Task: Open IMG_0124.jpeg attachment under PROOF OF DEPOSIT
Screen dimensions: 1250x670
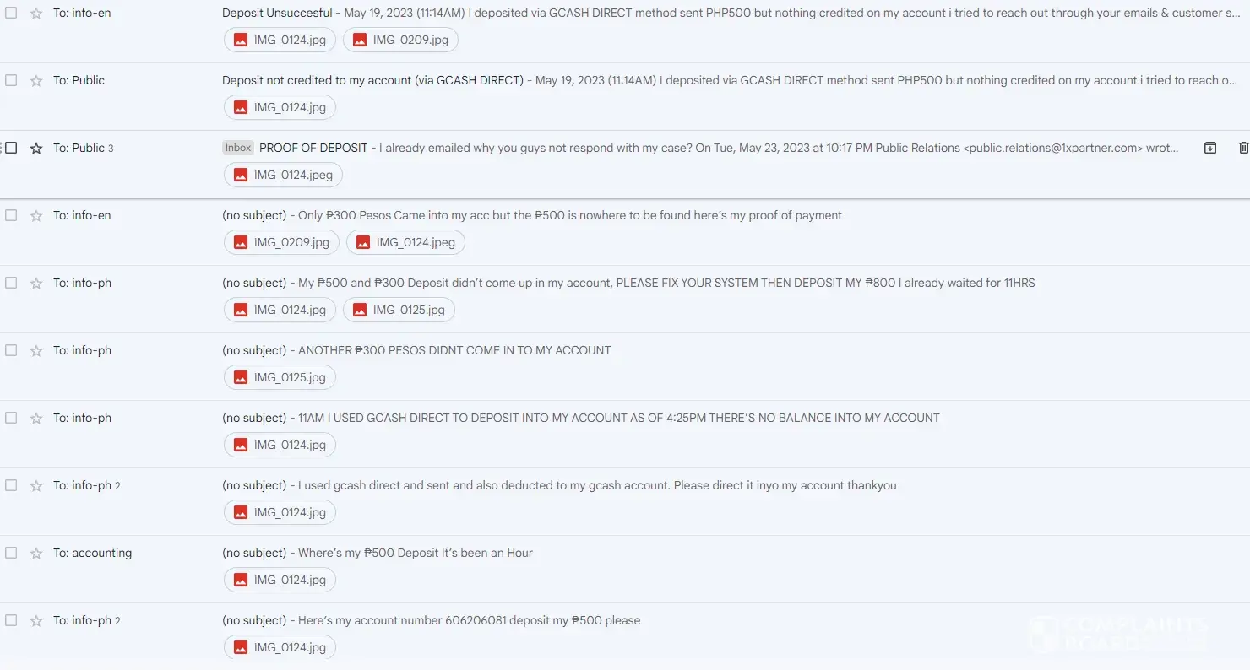Action: point(283,175)
